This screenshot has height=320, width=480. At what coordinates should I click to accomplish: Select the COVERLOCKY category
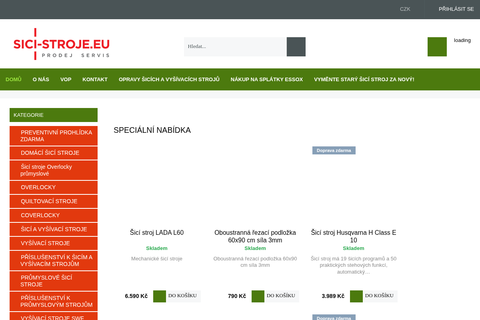coord(54,215)
